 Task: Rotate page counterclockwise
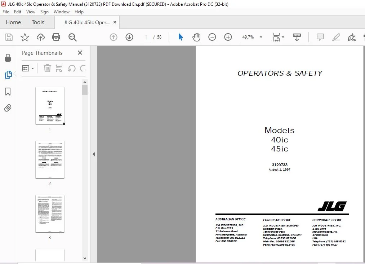click(72, 68)
